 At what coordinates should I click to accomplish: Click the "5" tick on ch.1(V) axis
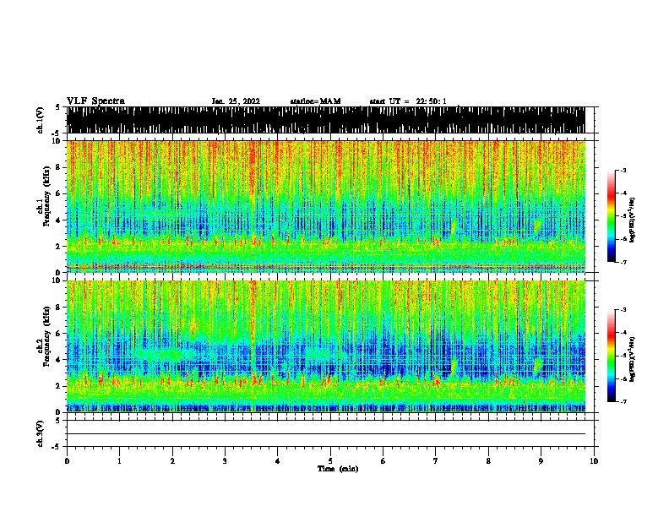point(57,107)
